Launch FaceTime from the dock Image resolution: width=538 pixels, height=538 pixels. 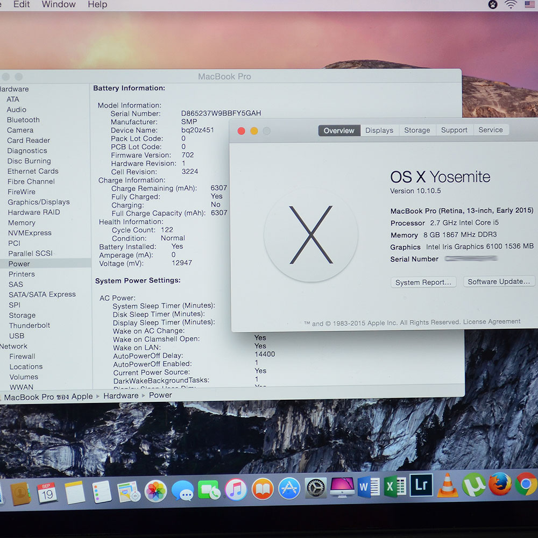209,490
